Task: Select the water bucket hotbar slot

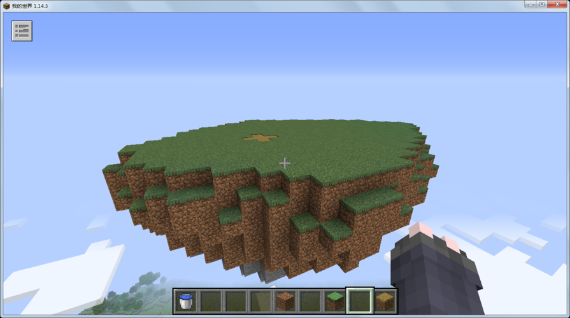Action: click(x=186, y=301)
